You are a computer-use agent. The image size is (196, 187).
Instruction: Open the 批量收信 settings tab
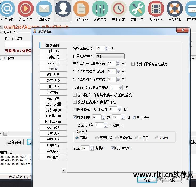[53, 145]
